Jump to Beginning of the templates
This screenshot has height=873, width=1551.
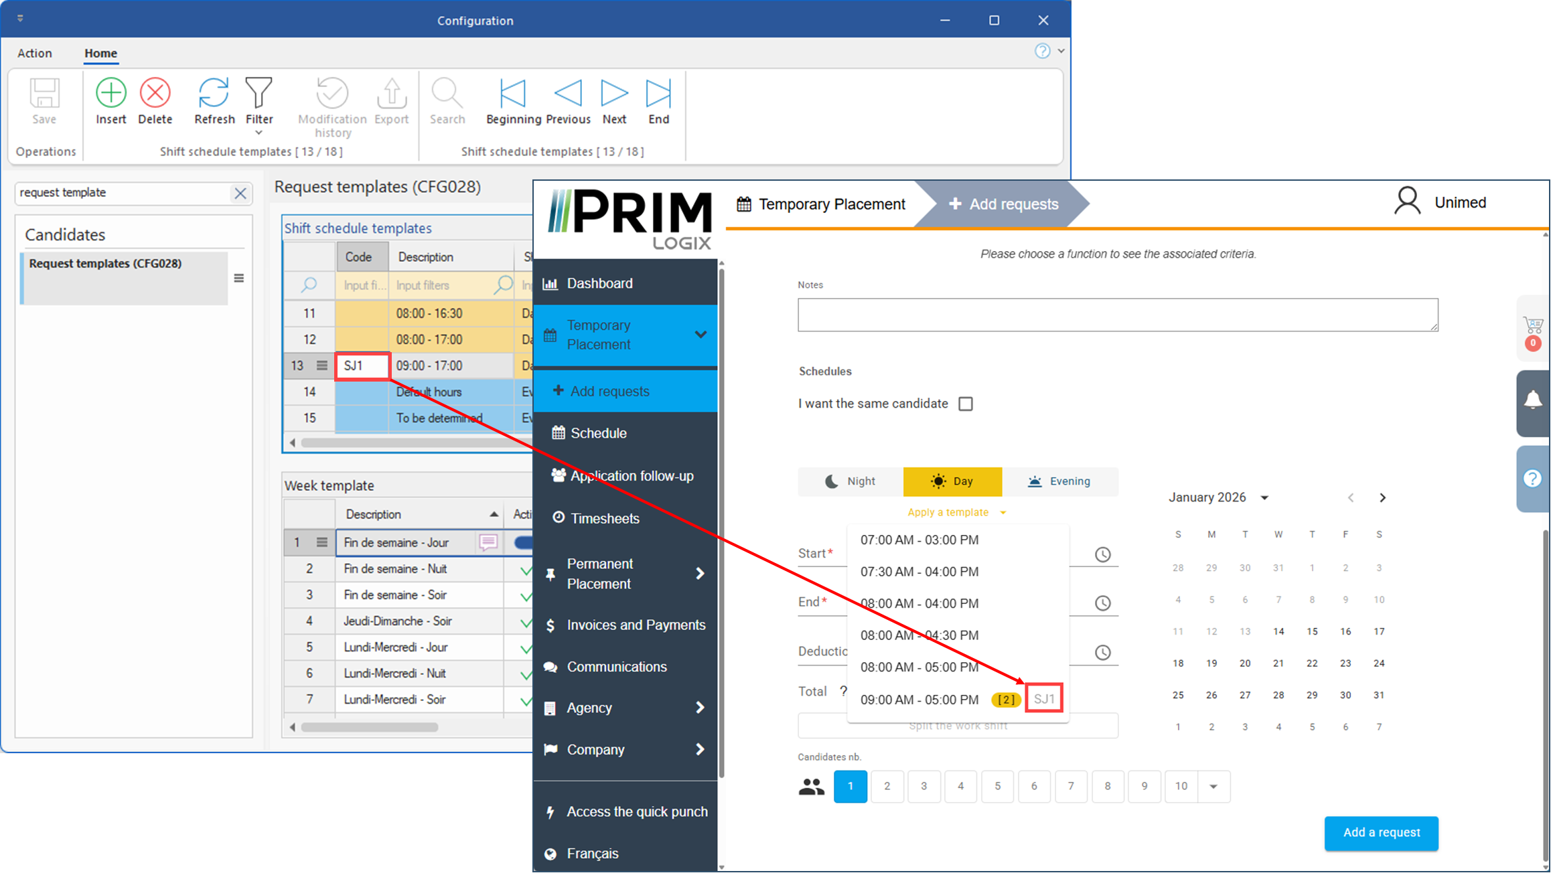[x=513, y=93]
